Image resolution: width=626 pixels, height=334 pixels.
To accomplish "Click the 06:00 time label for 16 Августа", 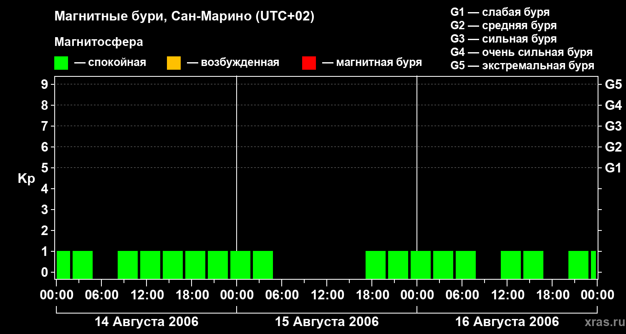I will click(462, 295).
